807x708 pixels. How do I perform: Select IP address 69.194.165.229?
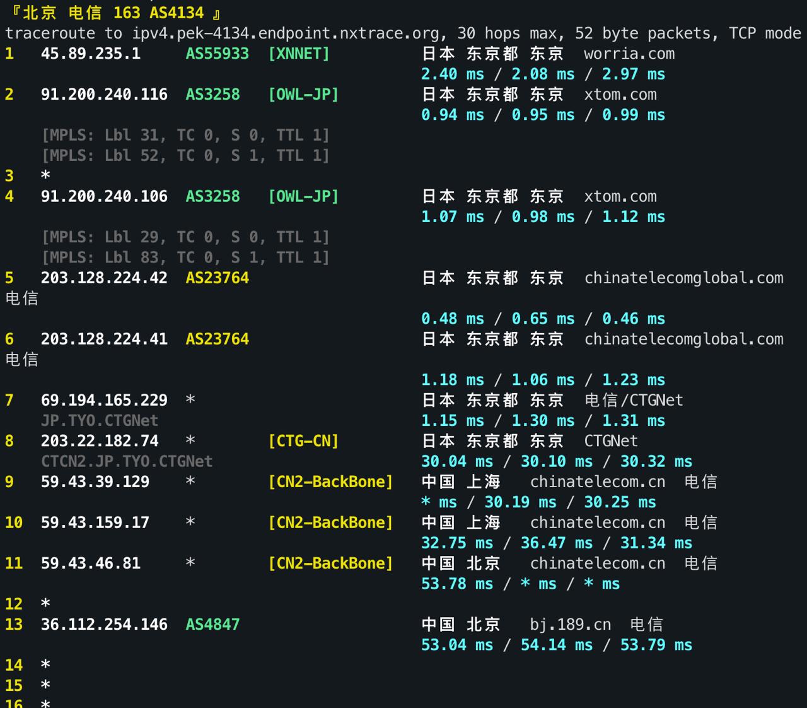104,400
